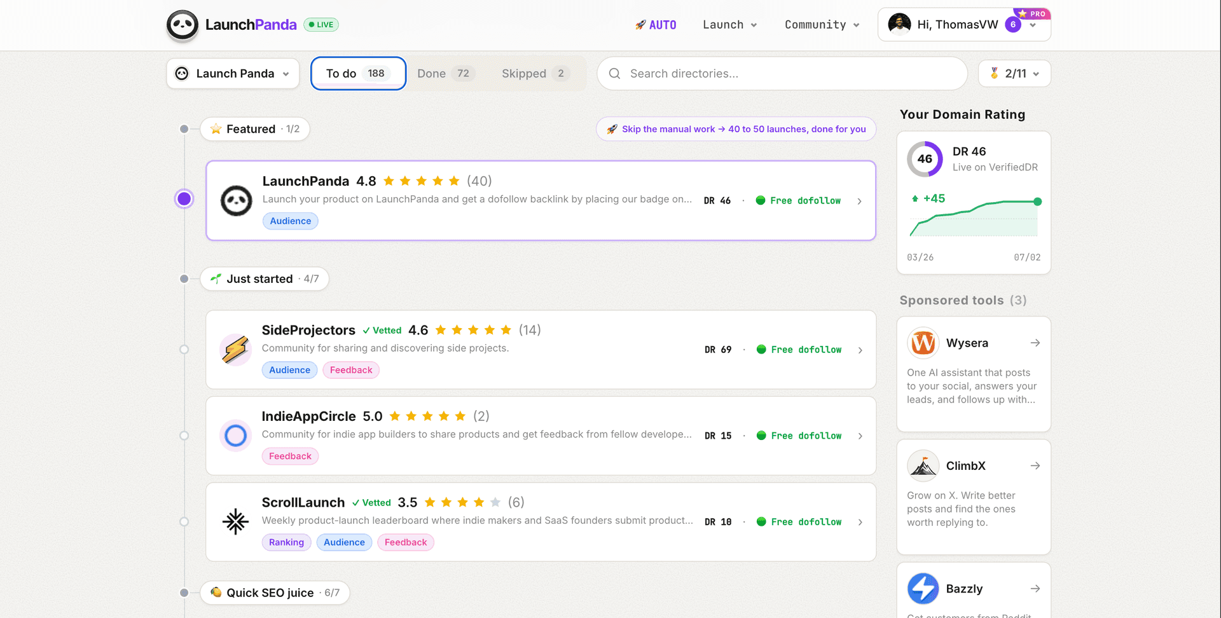Click the ThomasVW profile avatar

899,25
